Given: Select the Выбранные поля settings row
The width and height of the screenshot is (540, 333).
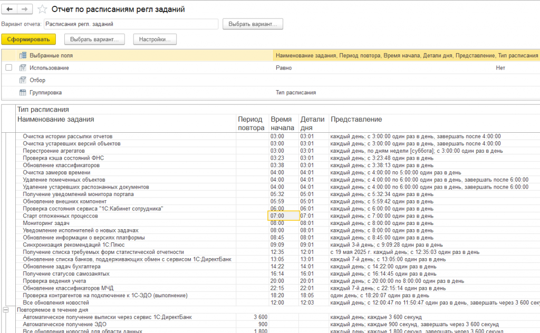Looking at the screenshot, I should [271, 55].
